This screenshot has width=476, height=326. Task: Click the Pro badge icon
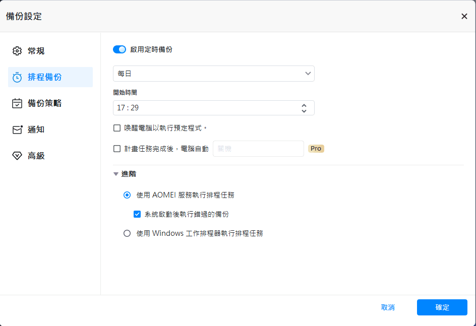pos(316,149)
